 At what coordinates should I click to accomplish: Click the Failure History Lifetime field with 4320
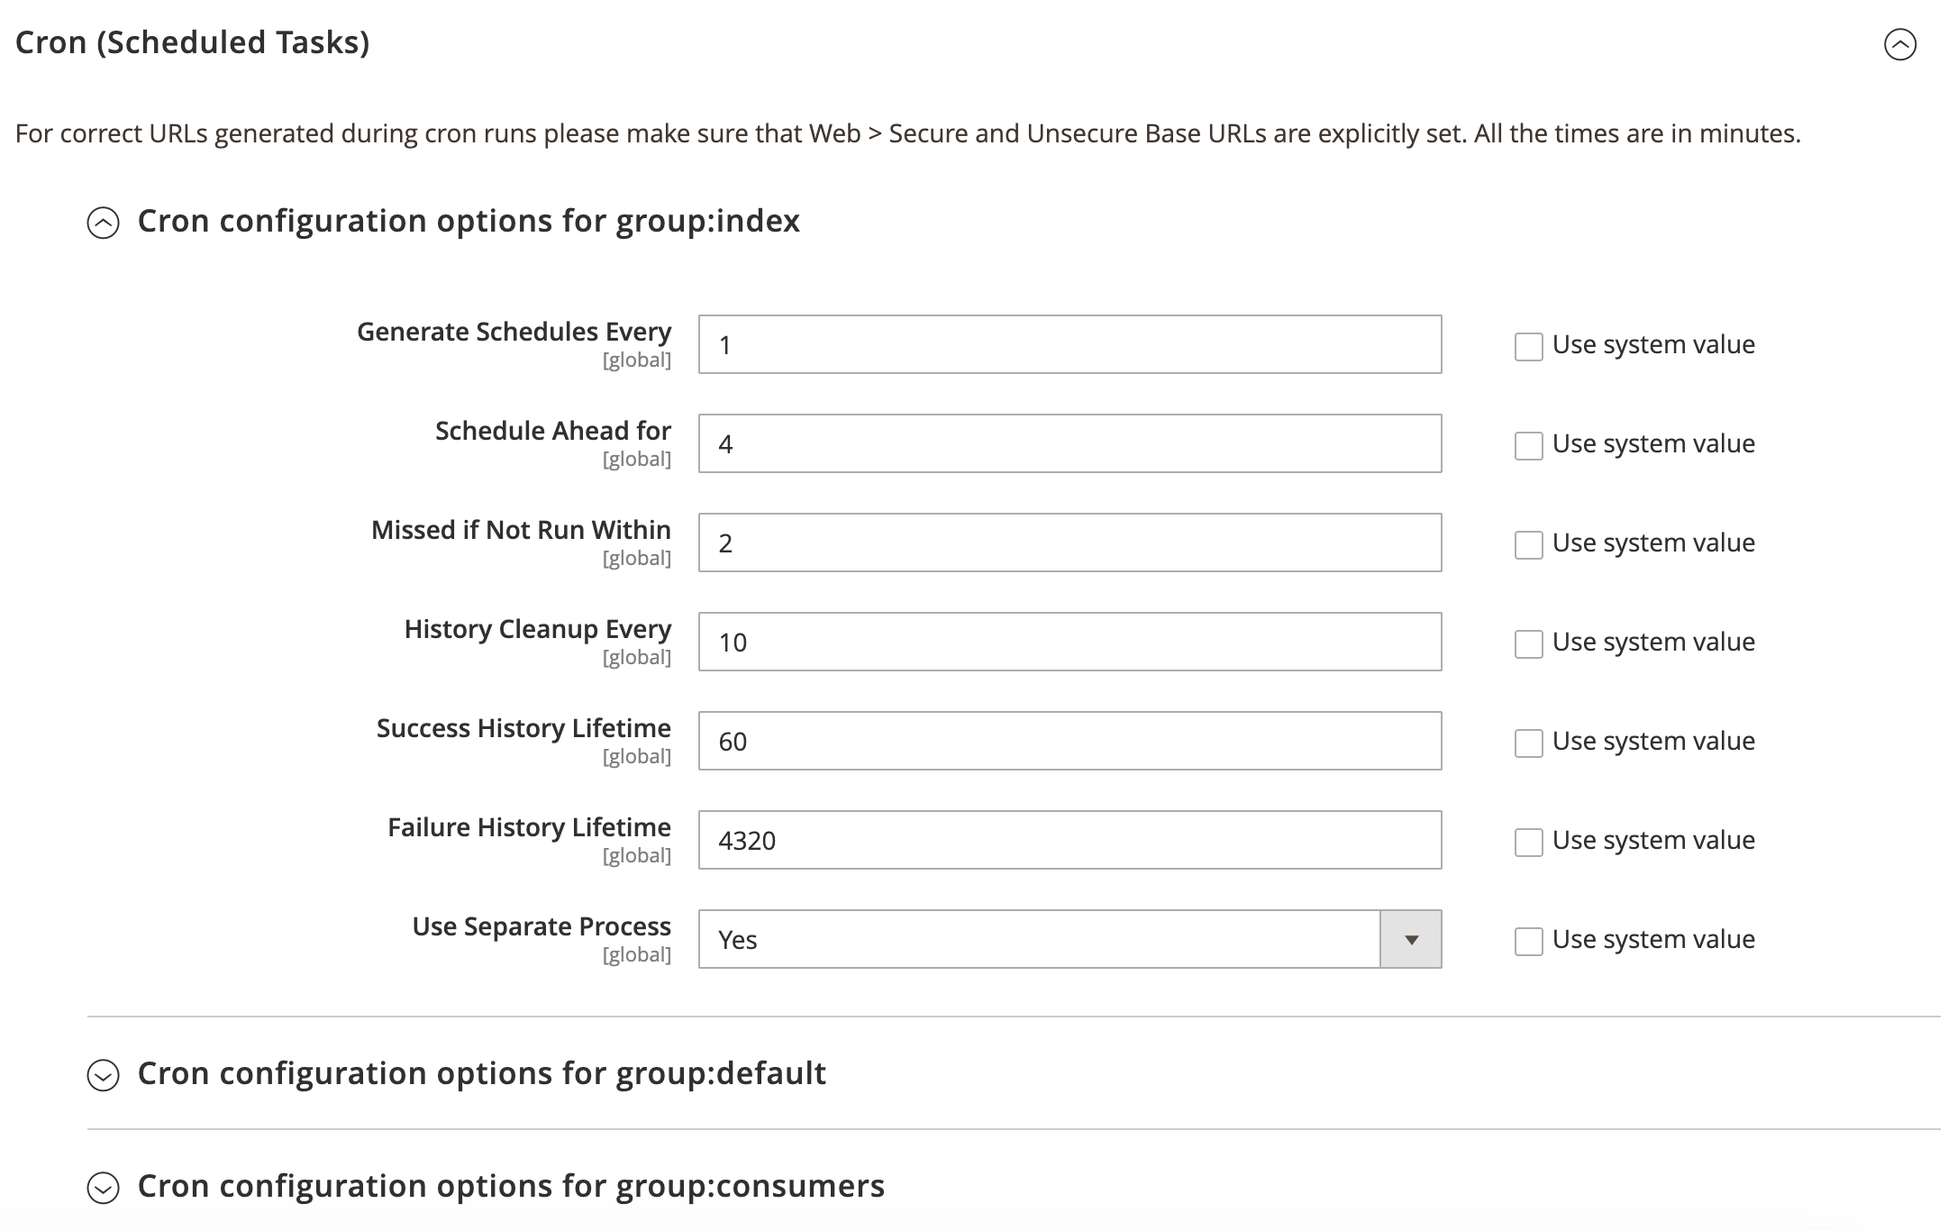click(1070, 840)
